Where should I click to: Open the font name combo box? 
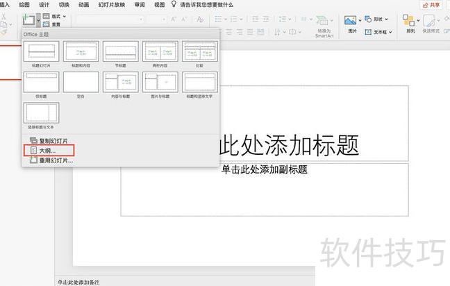pyautogui.click(x=110, y=19)
